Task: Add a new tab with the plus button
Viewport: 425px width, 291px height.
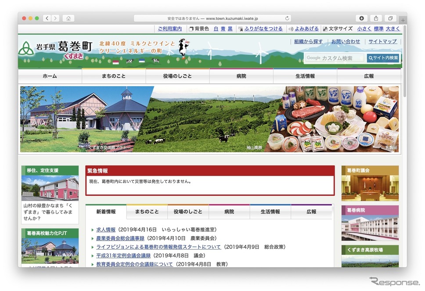Action: click(x=403, y=20)
